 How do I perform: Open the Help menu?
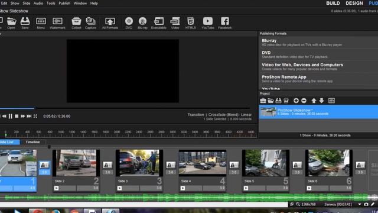94,4
